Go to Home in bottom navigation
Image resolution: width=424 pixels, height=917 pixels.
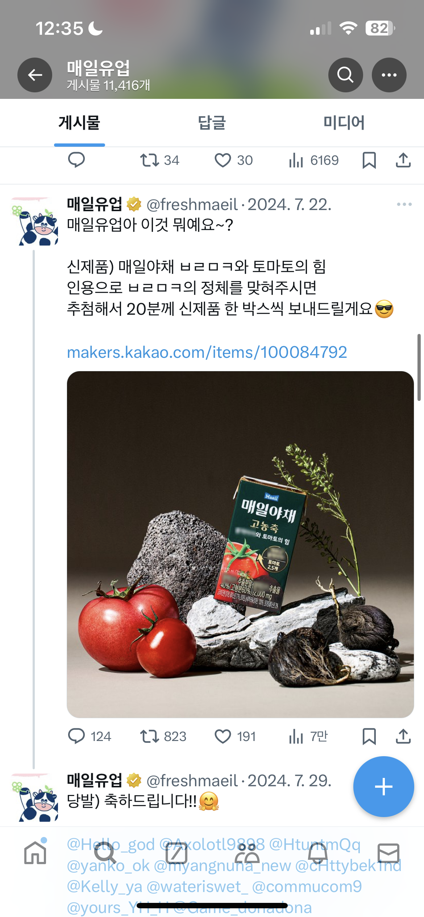coord(35,853)
